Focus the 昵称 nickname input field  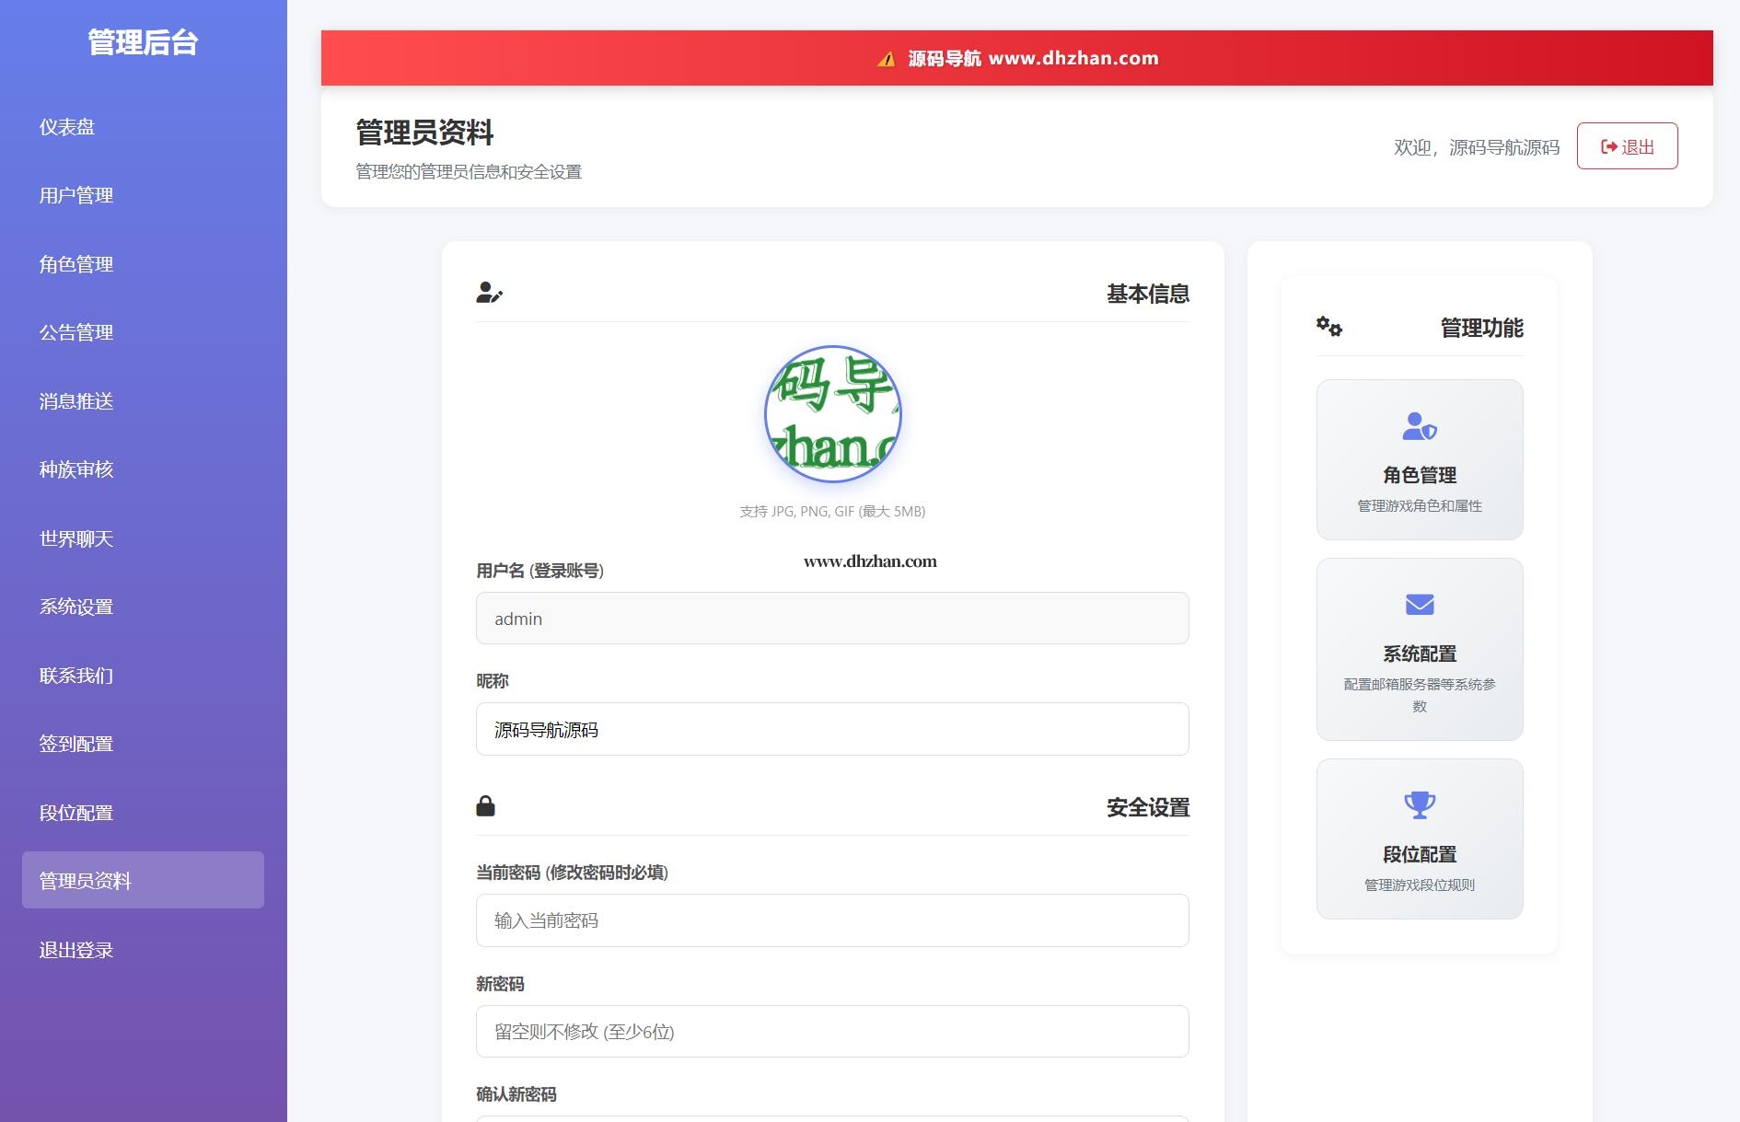click(x=831, y=729)
